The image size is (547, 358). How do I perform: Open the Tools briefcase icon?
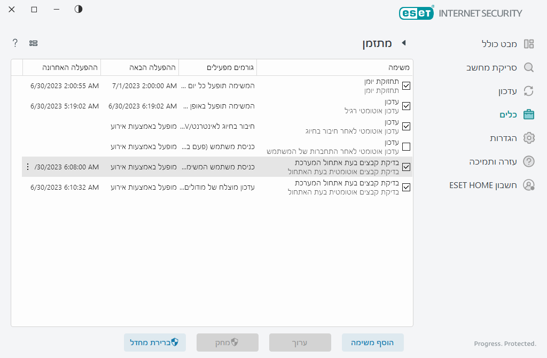click(x=529, y=114)
